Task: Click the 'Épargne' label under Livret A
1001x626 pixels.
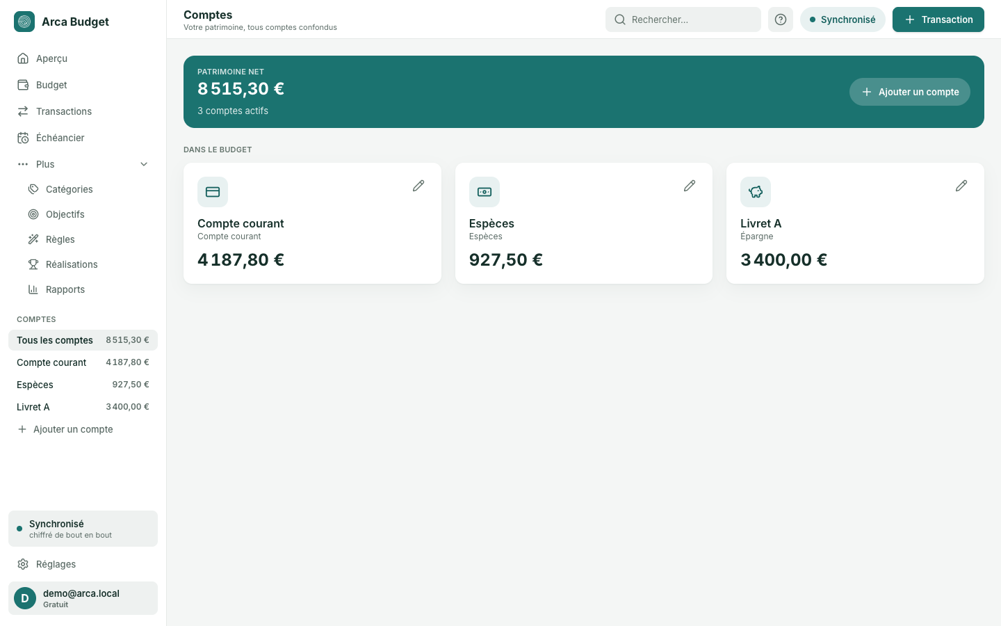Action: click(x=756, y=236)
